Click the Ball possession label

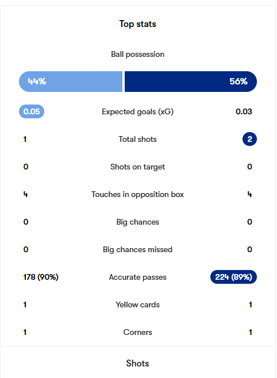[x=138, y=54]
